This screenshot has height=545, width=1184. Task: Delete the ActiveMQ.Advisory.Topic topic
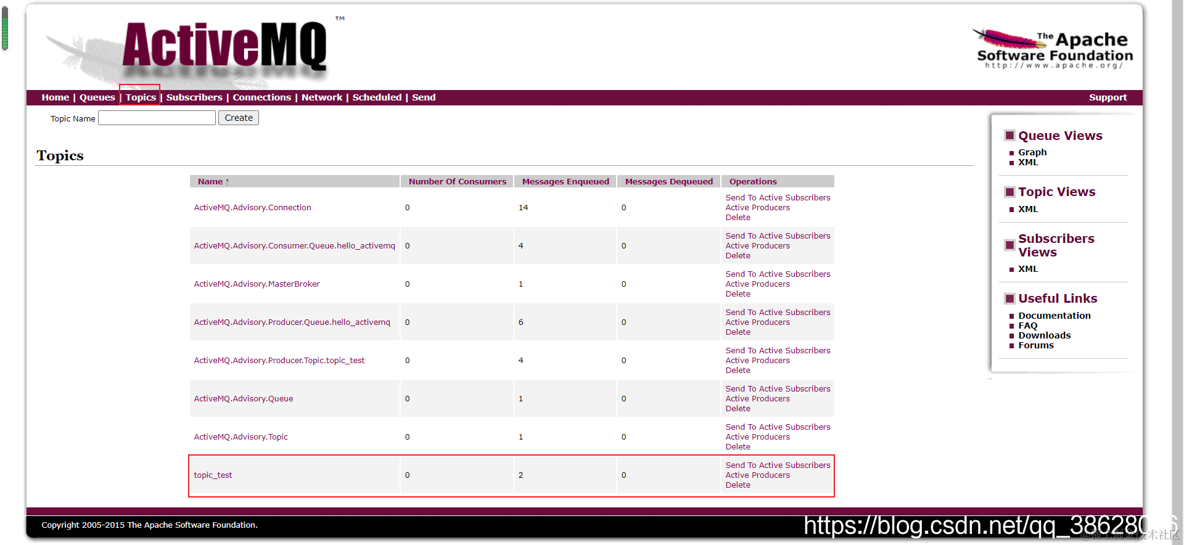pos(738,447)
